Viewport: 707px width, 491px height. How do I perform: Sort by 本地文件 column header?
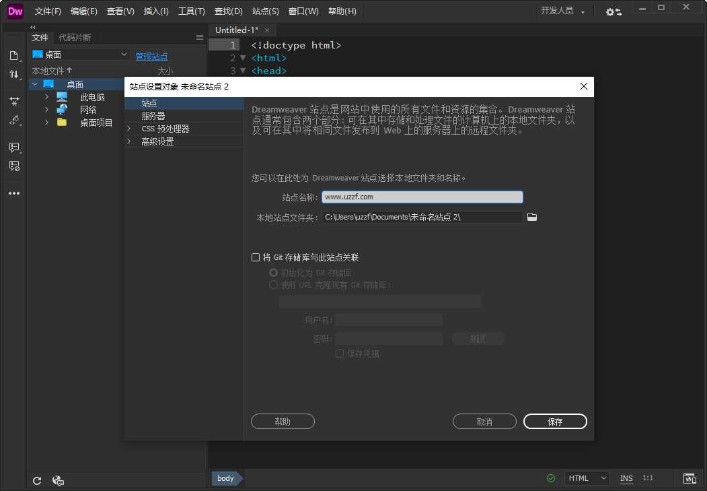(52, 71)
